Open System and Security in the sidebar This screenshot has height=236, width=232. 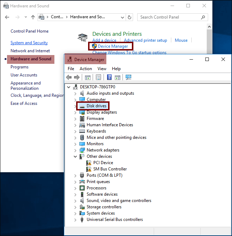(29, 43)
